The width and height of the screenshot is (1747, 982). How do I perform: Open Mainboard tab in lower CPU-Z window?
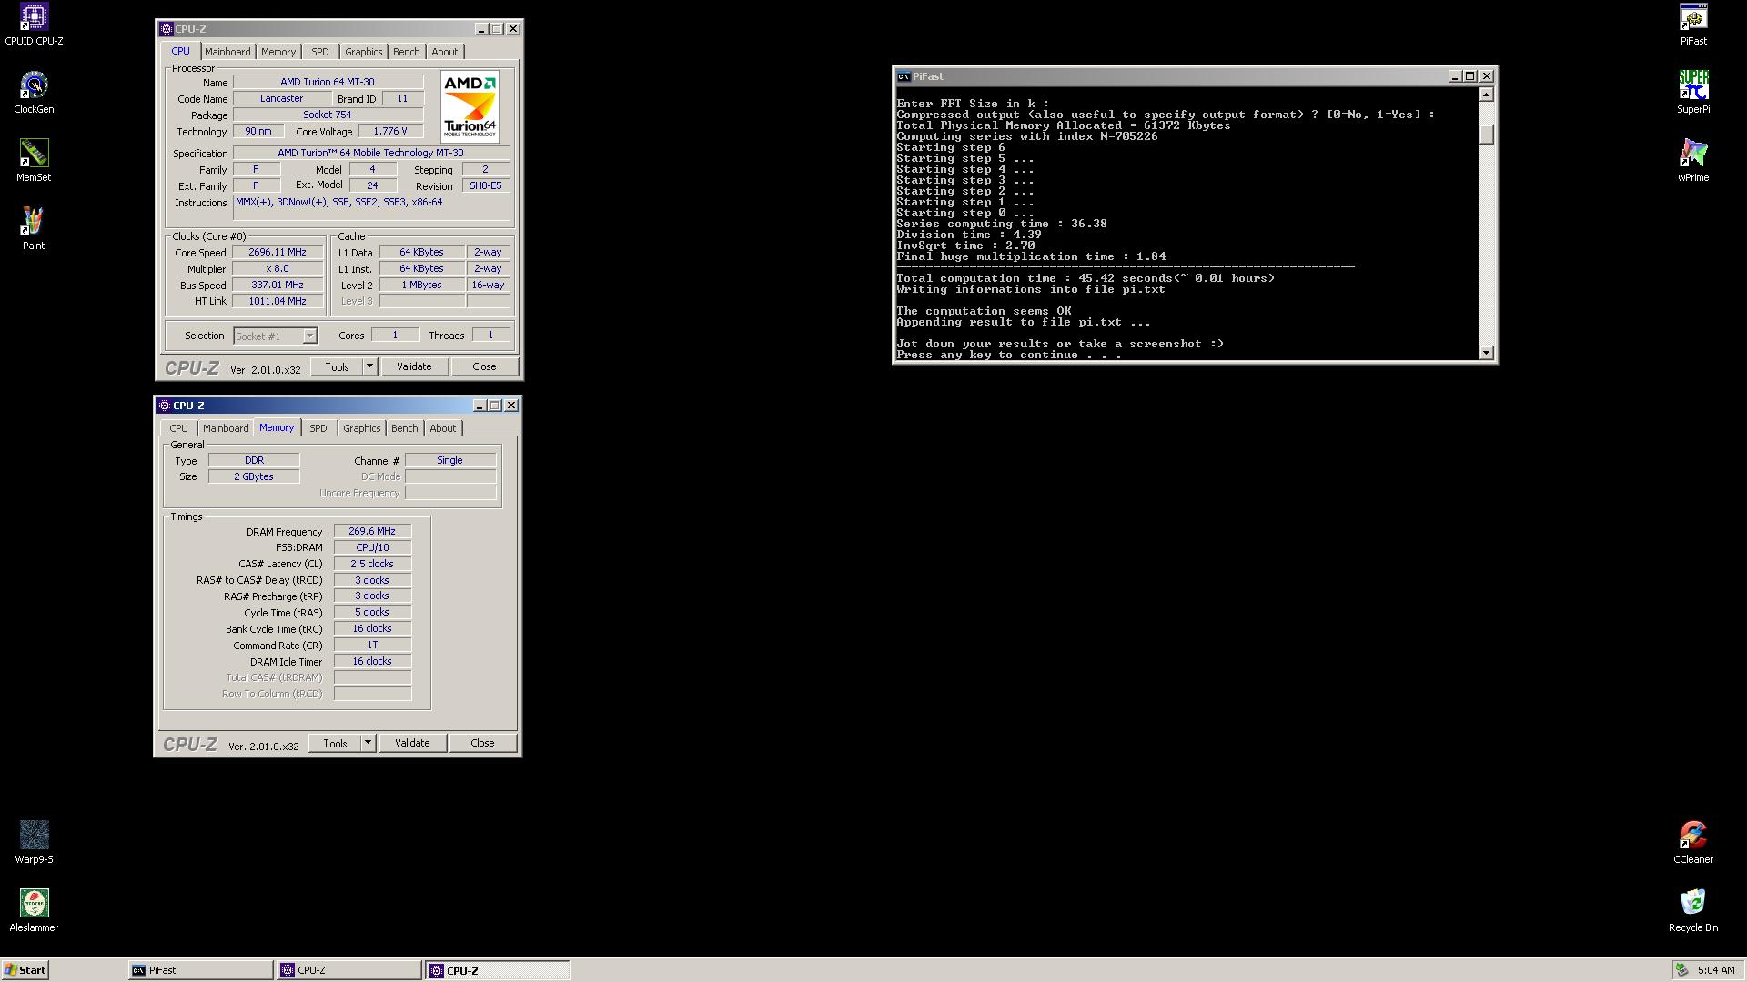coord(226,428)
